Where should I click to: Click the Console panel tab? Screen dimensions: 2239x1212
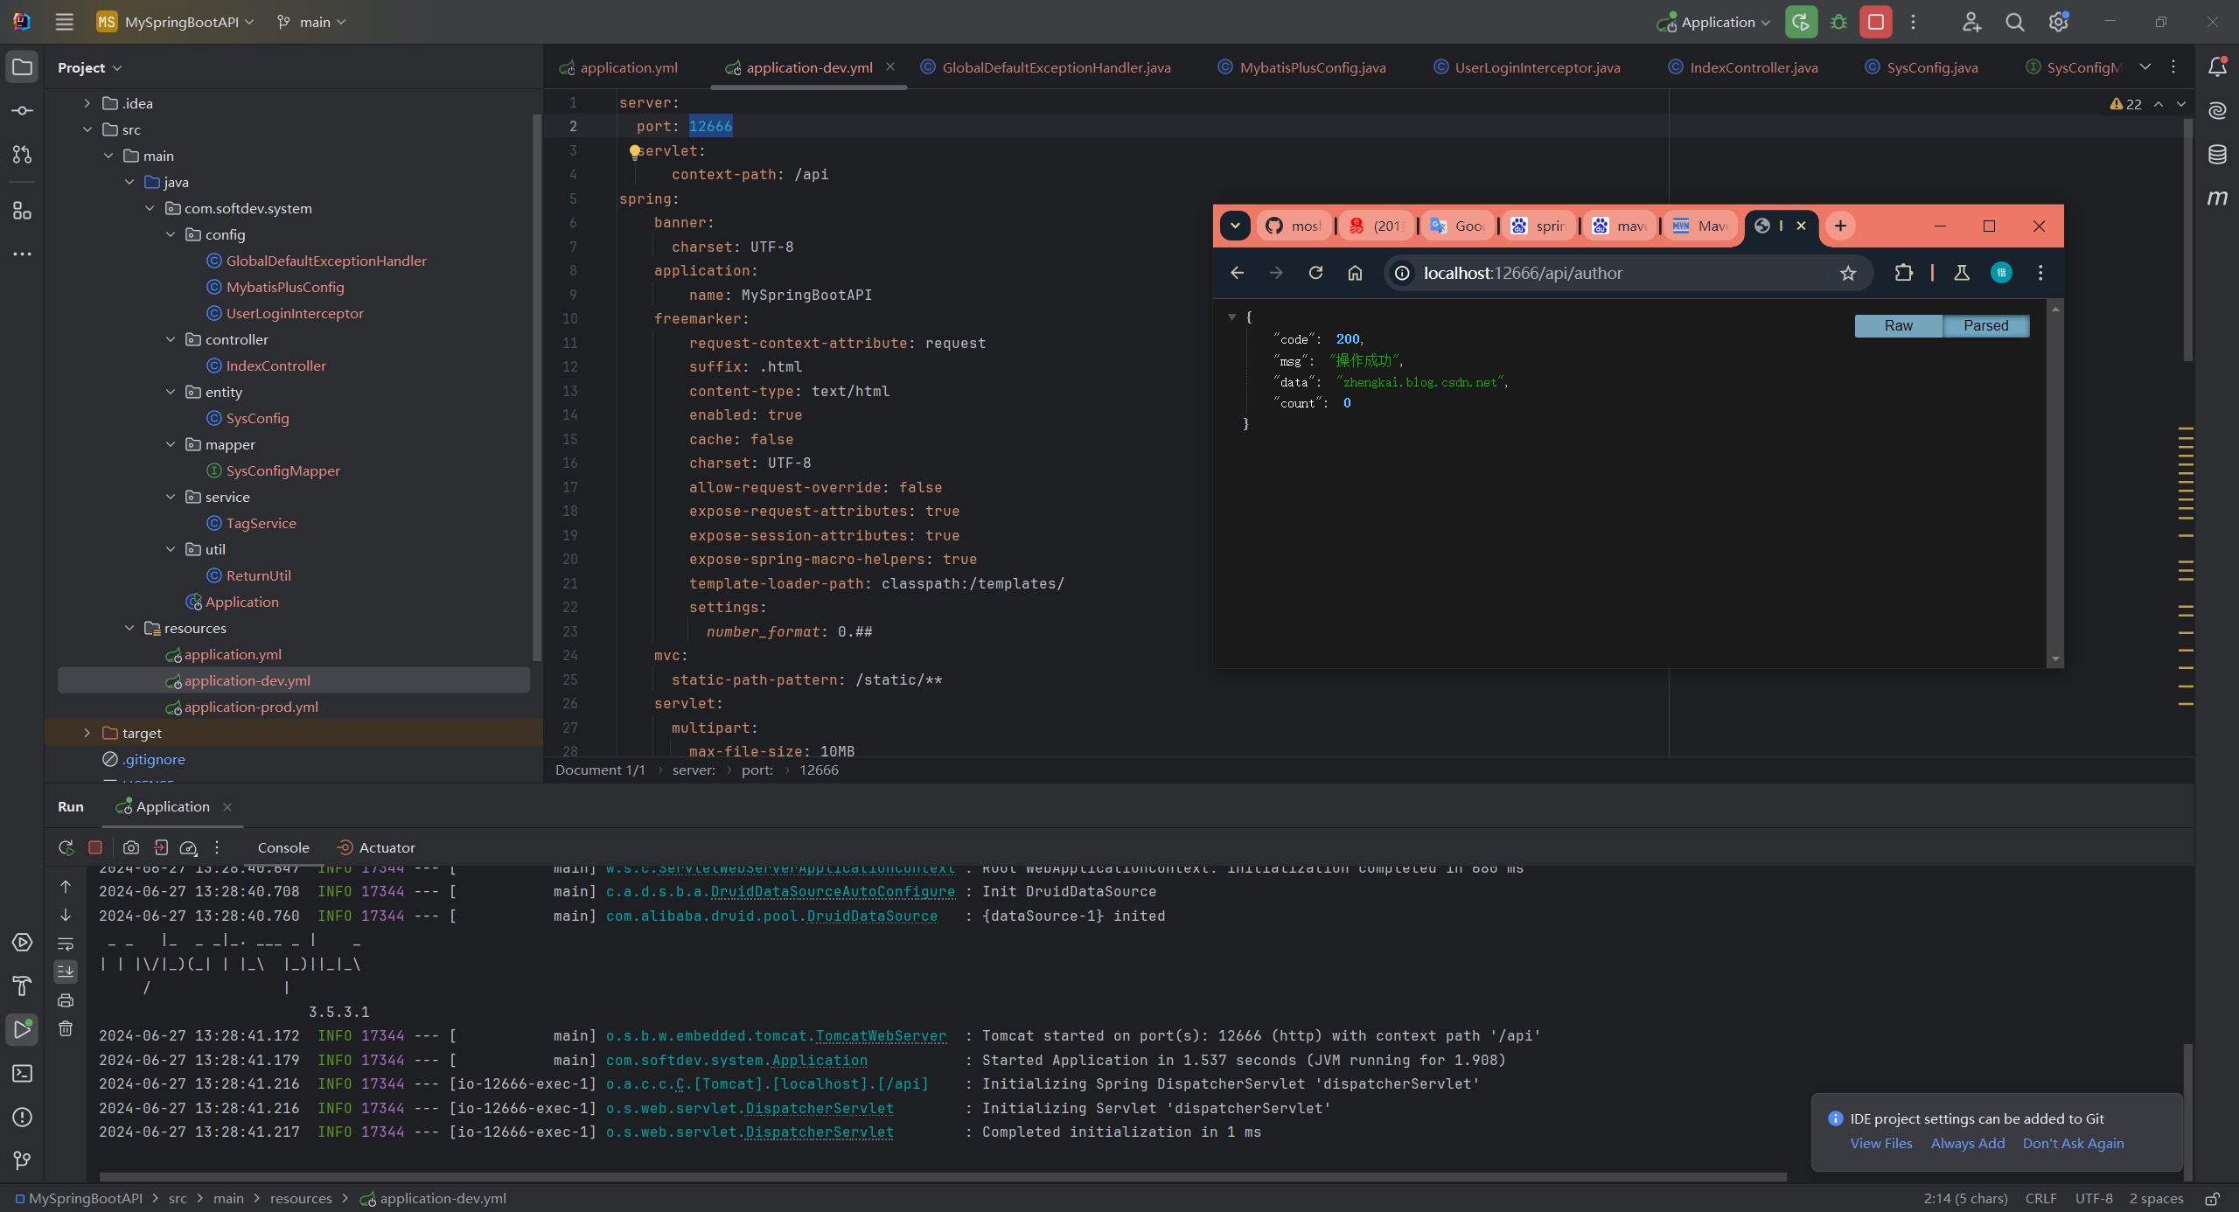(x=281, y=846)
